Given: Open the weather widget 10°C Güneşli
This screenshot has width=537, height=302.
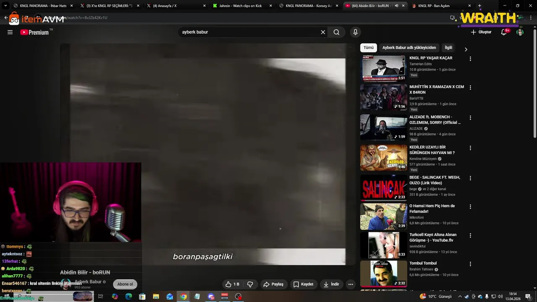Looking at the screenshot, I should pyautogui.click(x=436, y=297).
